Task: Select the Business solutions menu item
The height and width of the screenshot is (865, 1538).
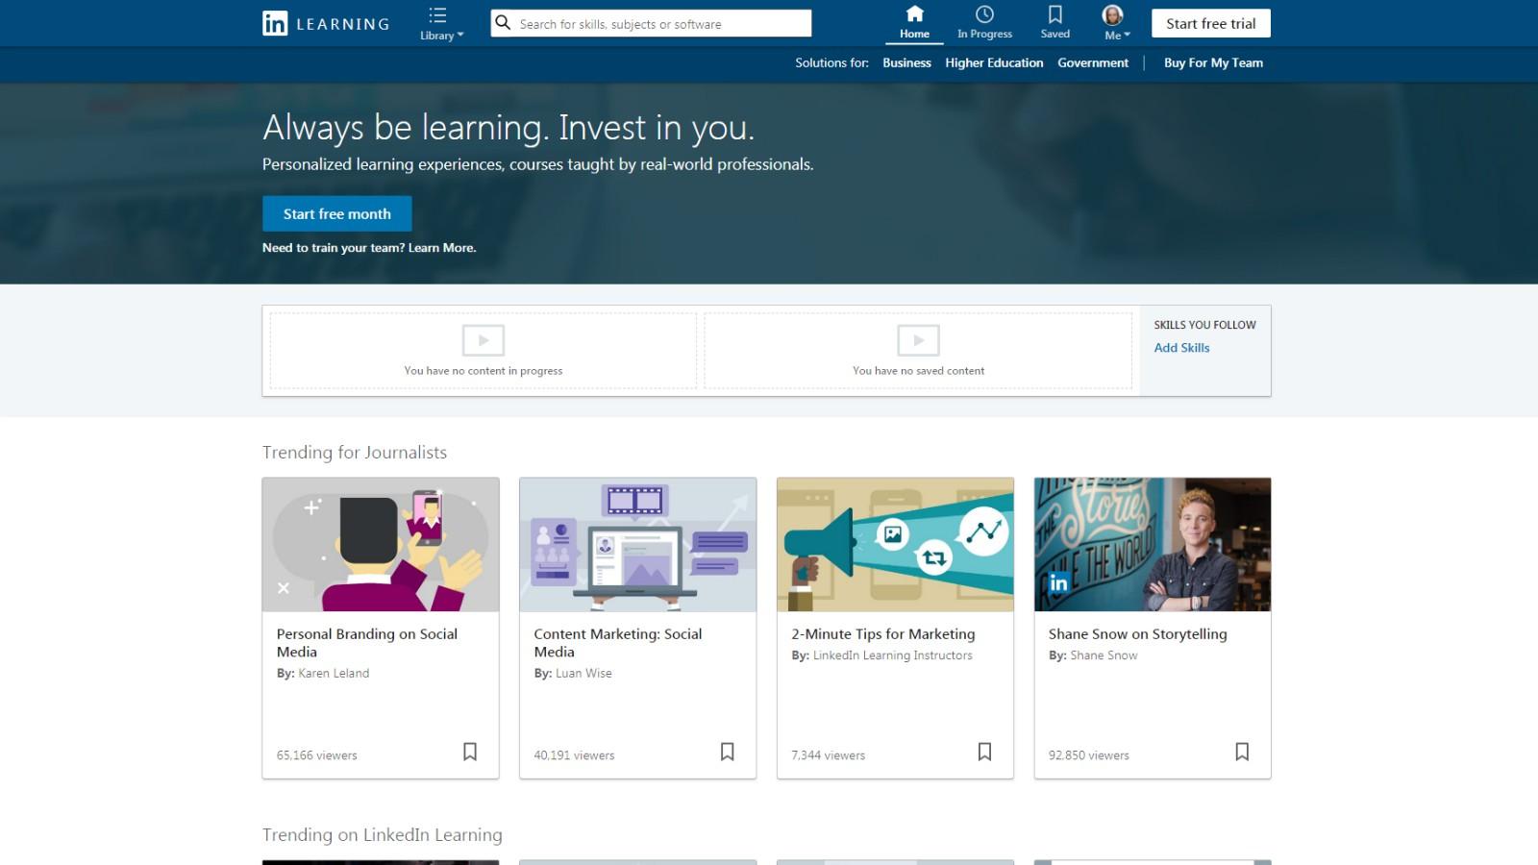Action: click(906, 63)
